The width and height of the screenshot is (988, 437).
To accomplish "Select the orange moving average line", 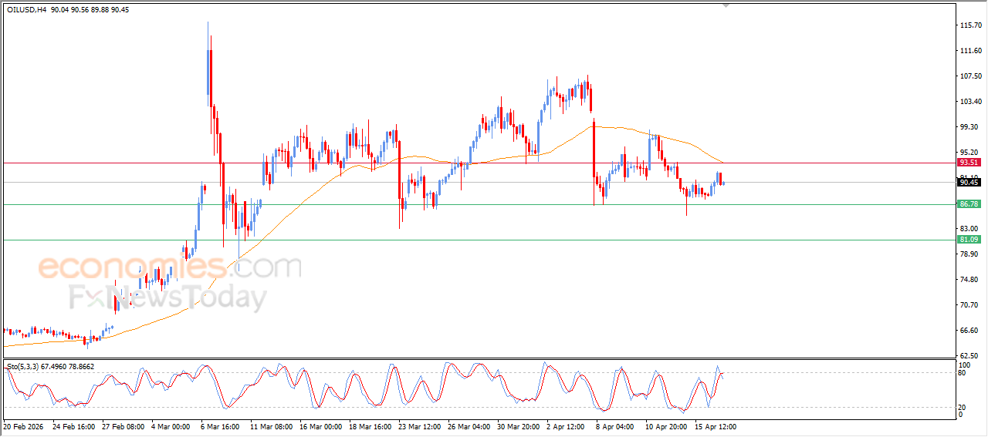I will pos(309,195).
